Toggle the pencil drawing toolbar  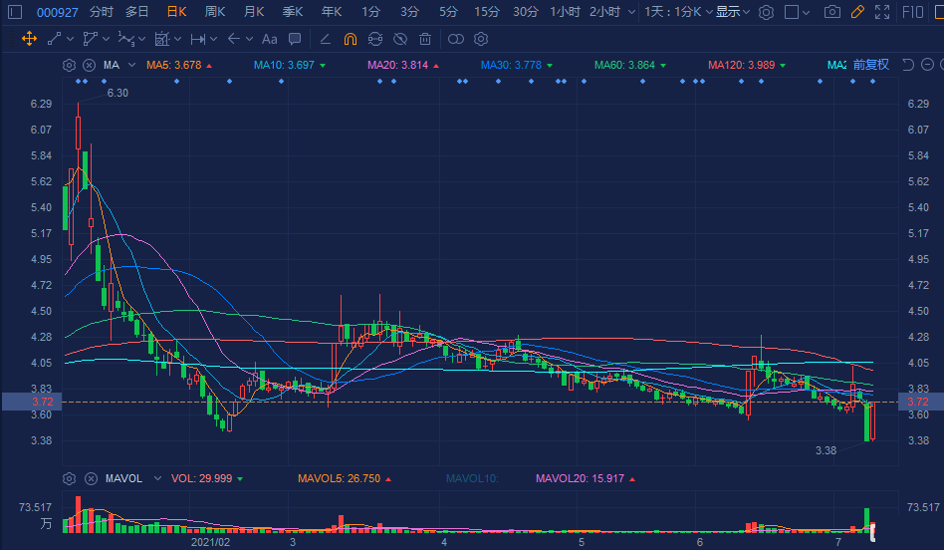pyautogui.click(x=857, y=12)
